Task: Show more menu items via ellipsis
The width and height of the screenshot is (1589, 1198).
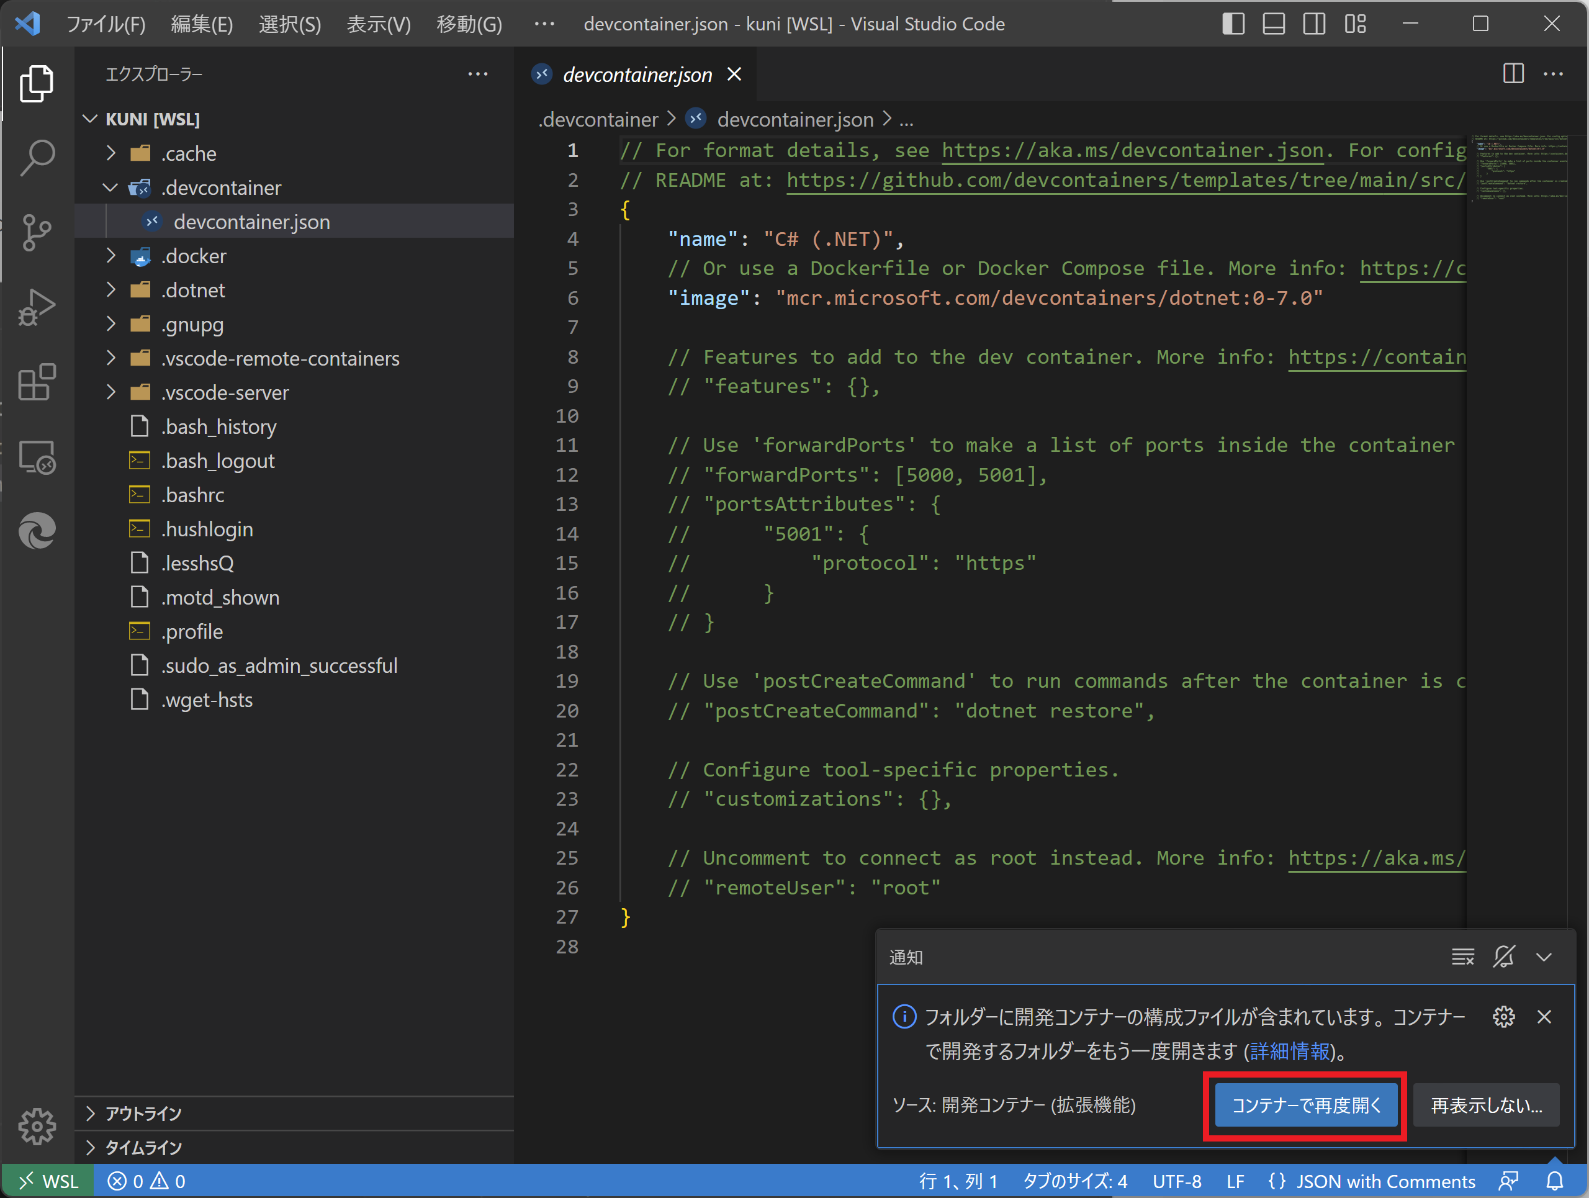Action: pos(544,24)
